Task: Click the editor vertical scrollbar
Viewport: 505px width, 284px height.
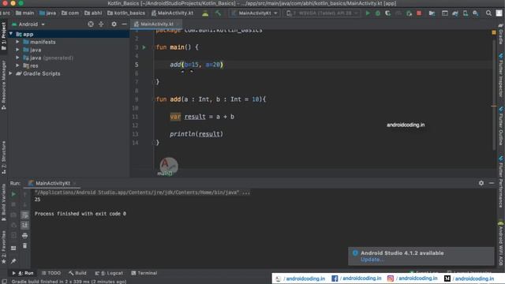Action: 494,95
